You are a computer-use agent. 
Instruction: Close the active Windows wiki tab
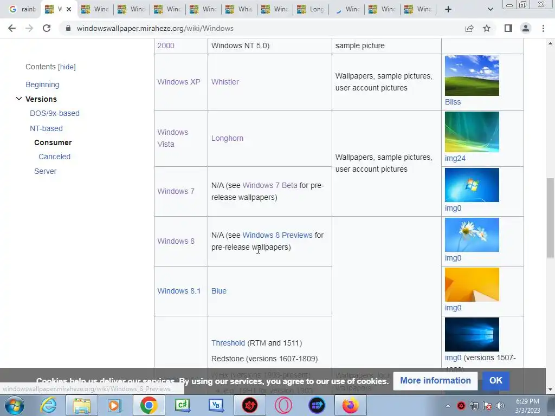tap(69, 9)
